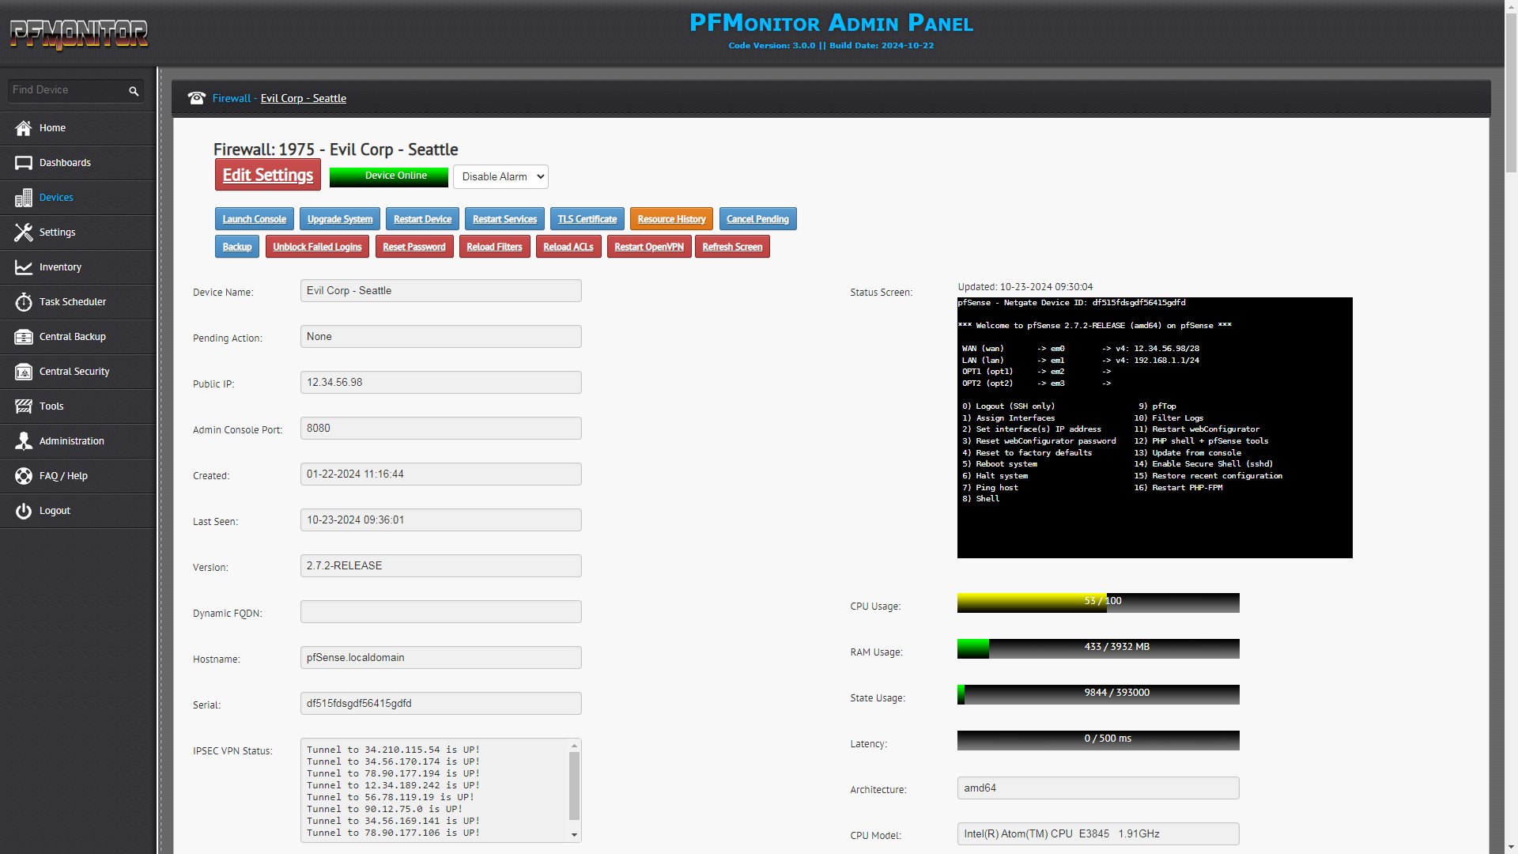The height and width of the screenshot is (854, 1518).
Task: Click the Logout power icon
Action: point(24,511)
